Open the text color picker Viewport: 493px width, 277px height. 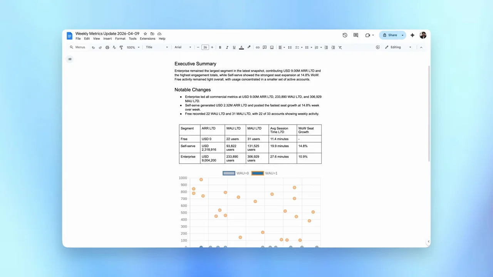coord(241,47)
